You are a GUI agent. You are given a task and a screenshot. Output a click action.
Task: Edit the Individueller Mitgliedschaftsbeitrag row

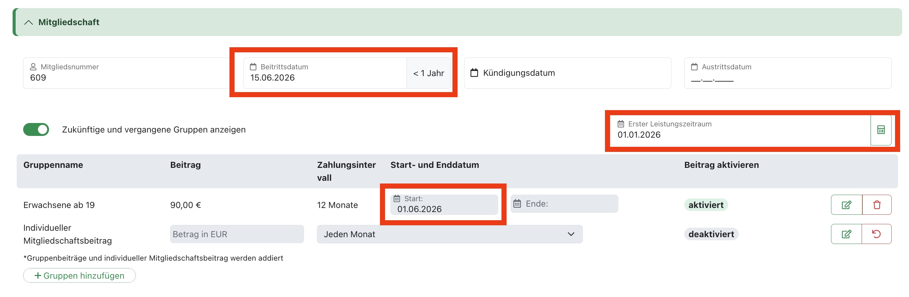click(x=846, y=234)
